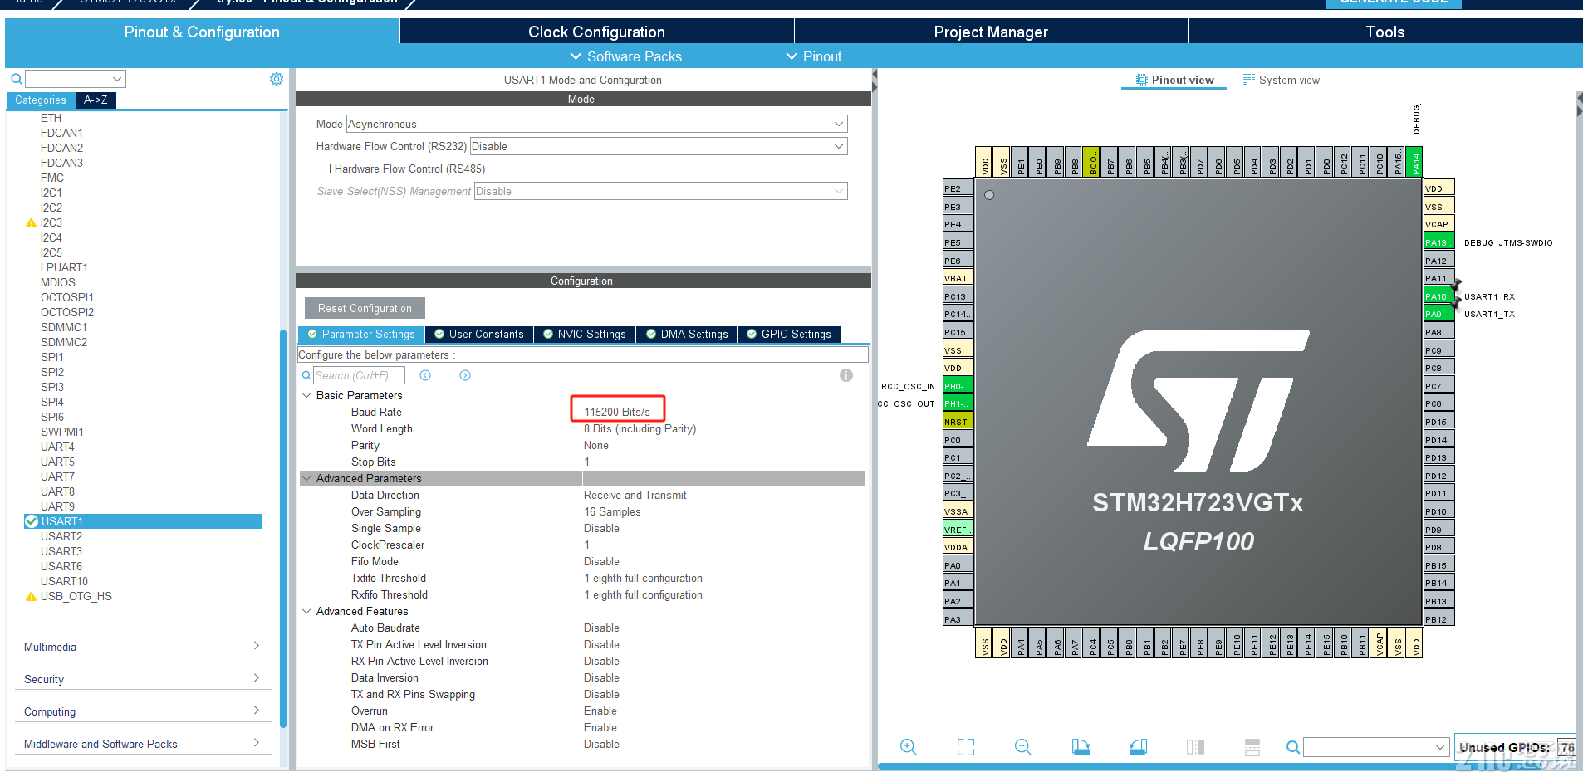Switch to A->Z peripheral sorting
Screen dimensions: 1583x777
point(96,100)
